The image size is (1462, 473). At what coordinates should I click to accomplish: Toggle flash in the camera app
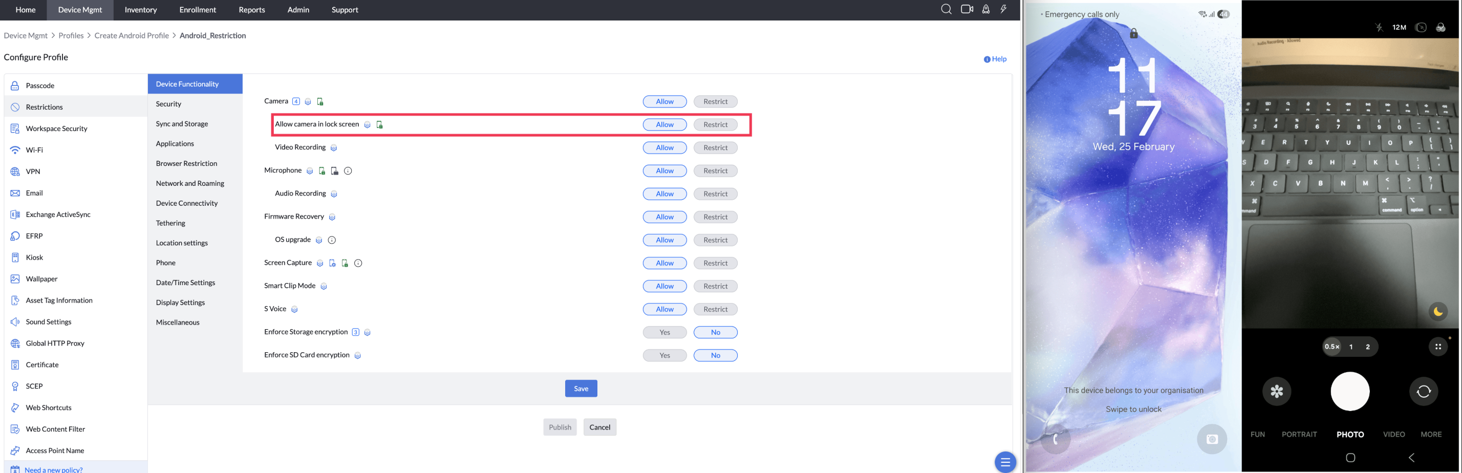1379,27
